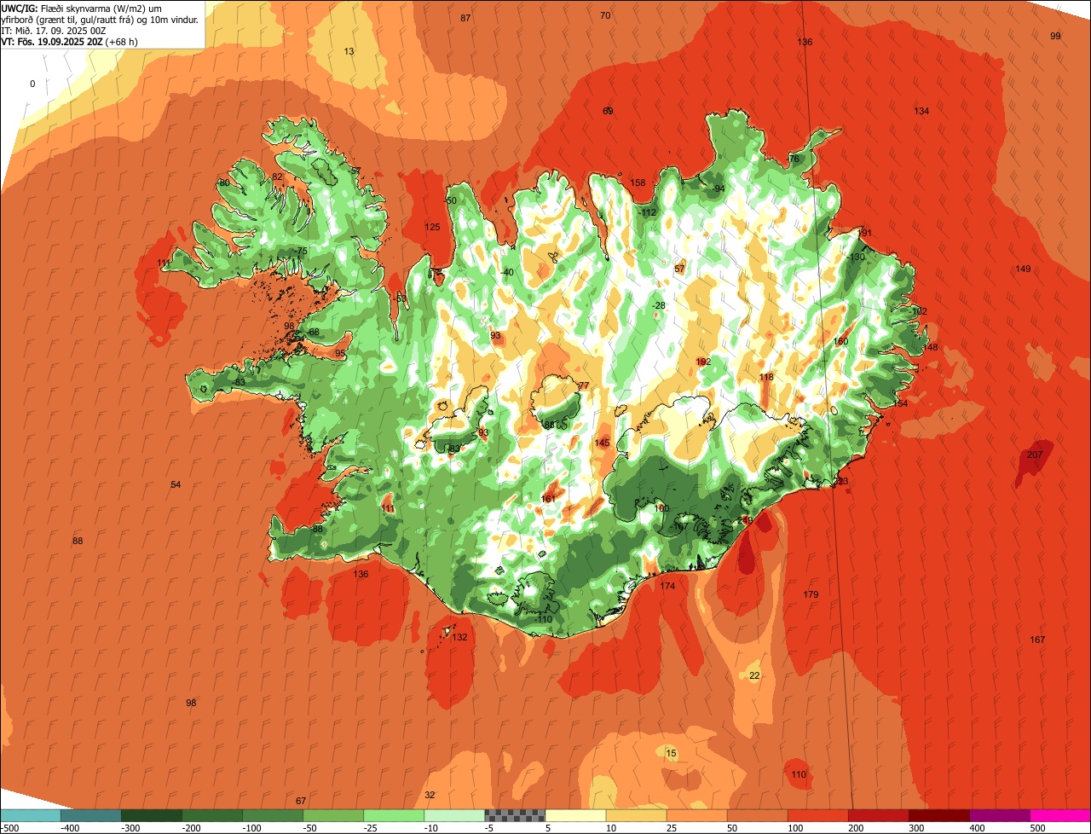
Task: Select the teal -400 to -300 legend swatch
Action: 90,815
